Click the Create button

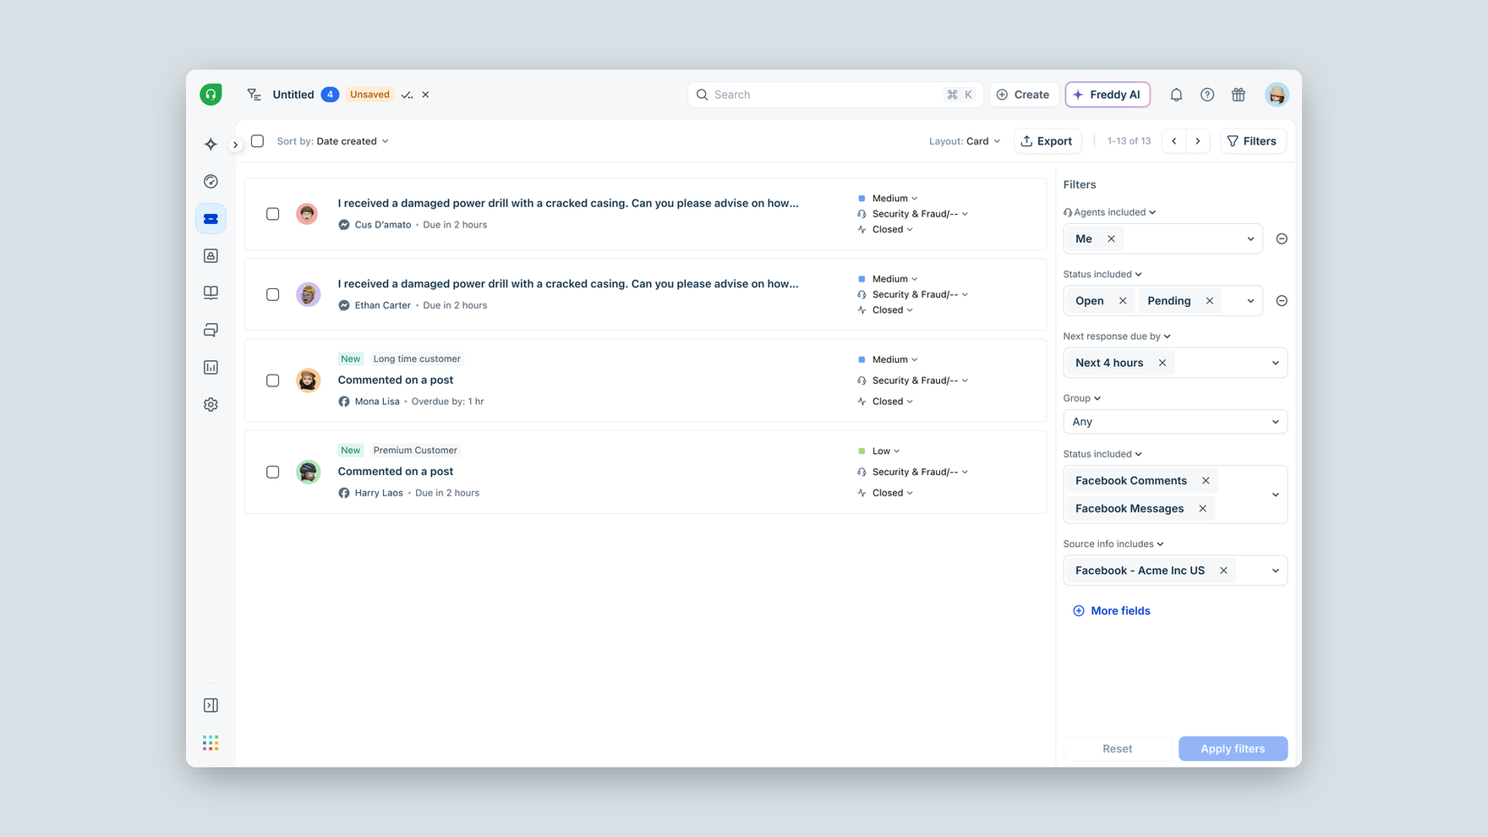click(1023, 95)
